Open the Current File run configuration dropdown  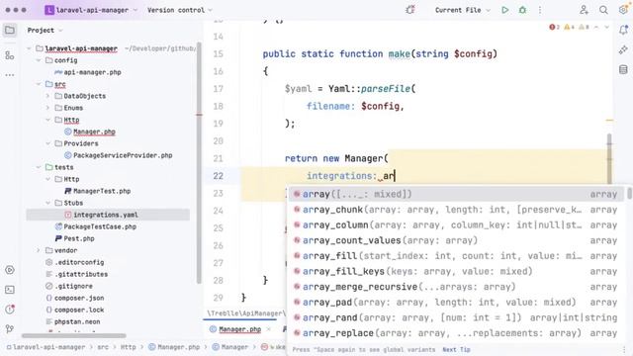[463, 10]
